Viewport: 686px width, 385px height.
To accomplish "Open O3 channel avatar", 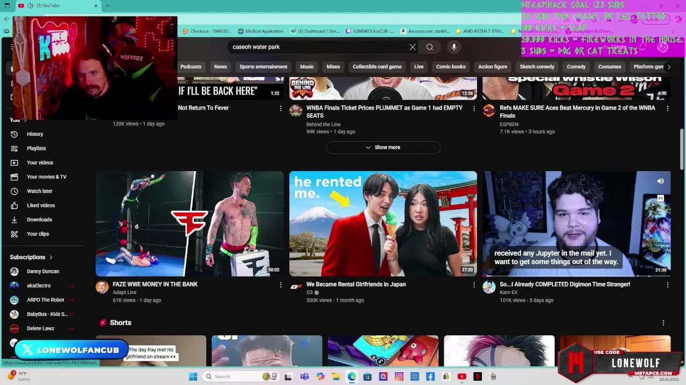I will (x=296, y=287).
